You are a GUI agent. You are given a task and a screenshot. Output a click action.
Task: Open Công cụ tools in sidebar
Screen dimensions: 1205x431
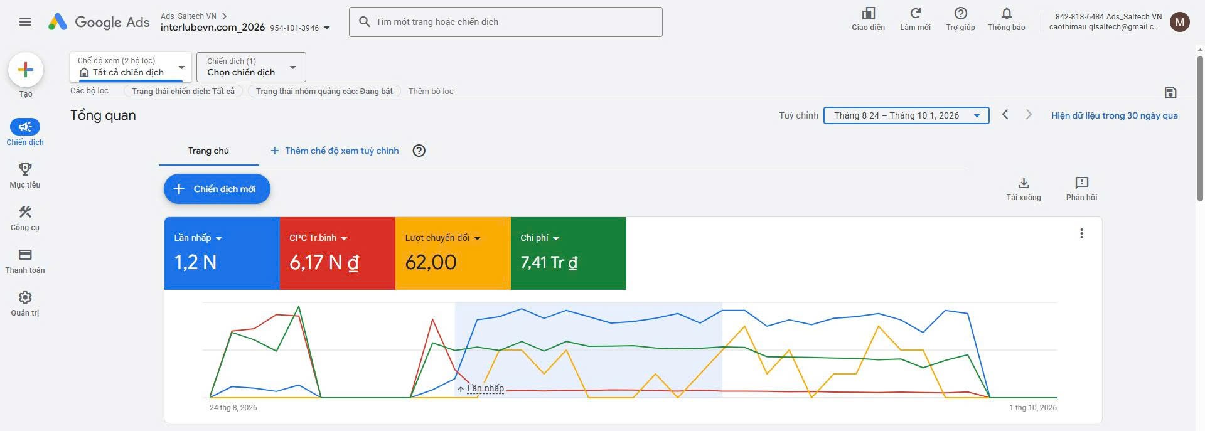coord(25,218)
